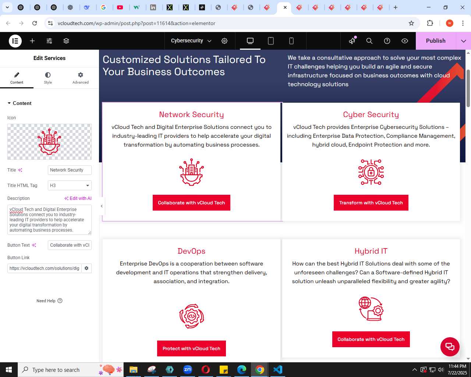Open browser Extensions puzzle icon
This screenshot has height=377, width=471.
point(430,23)
